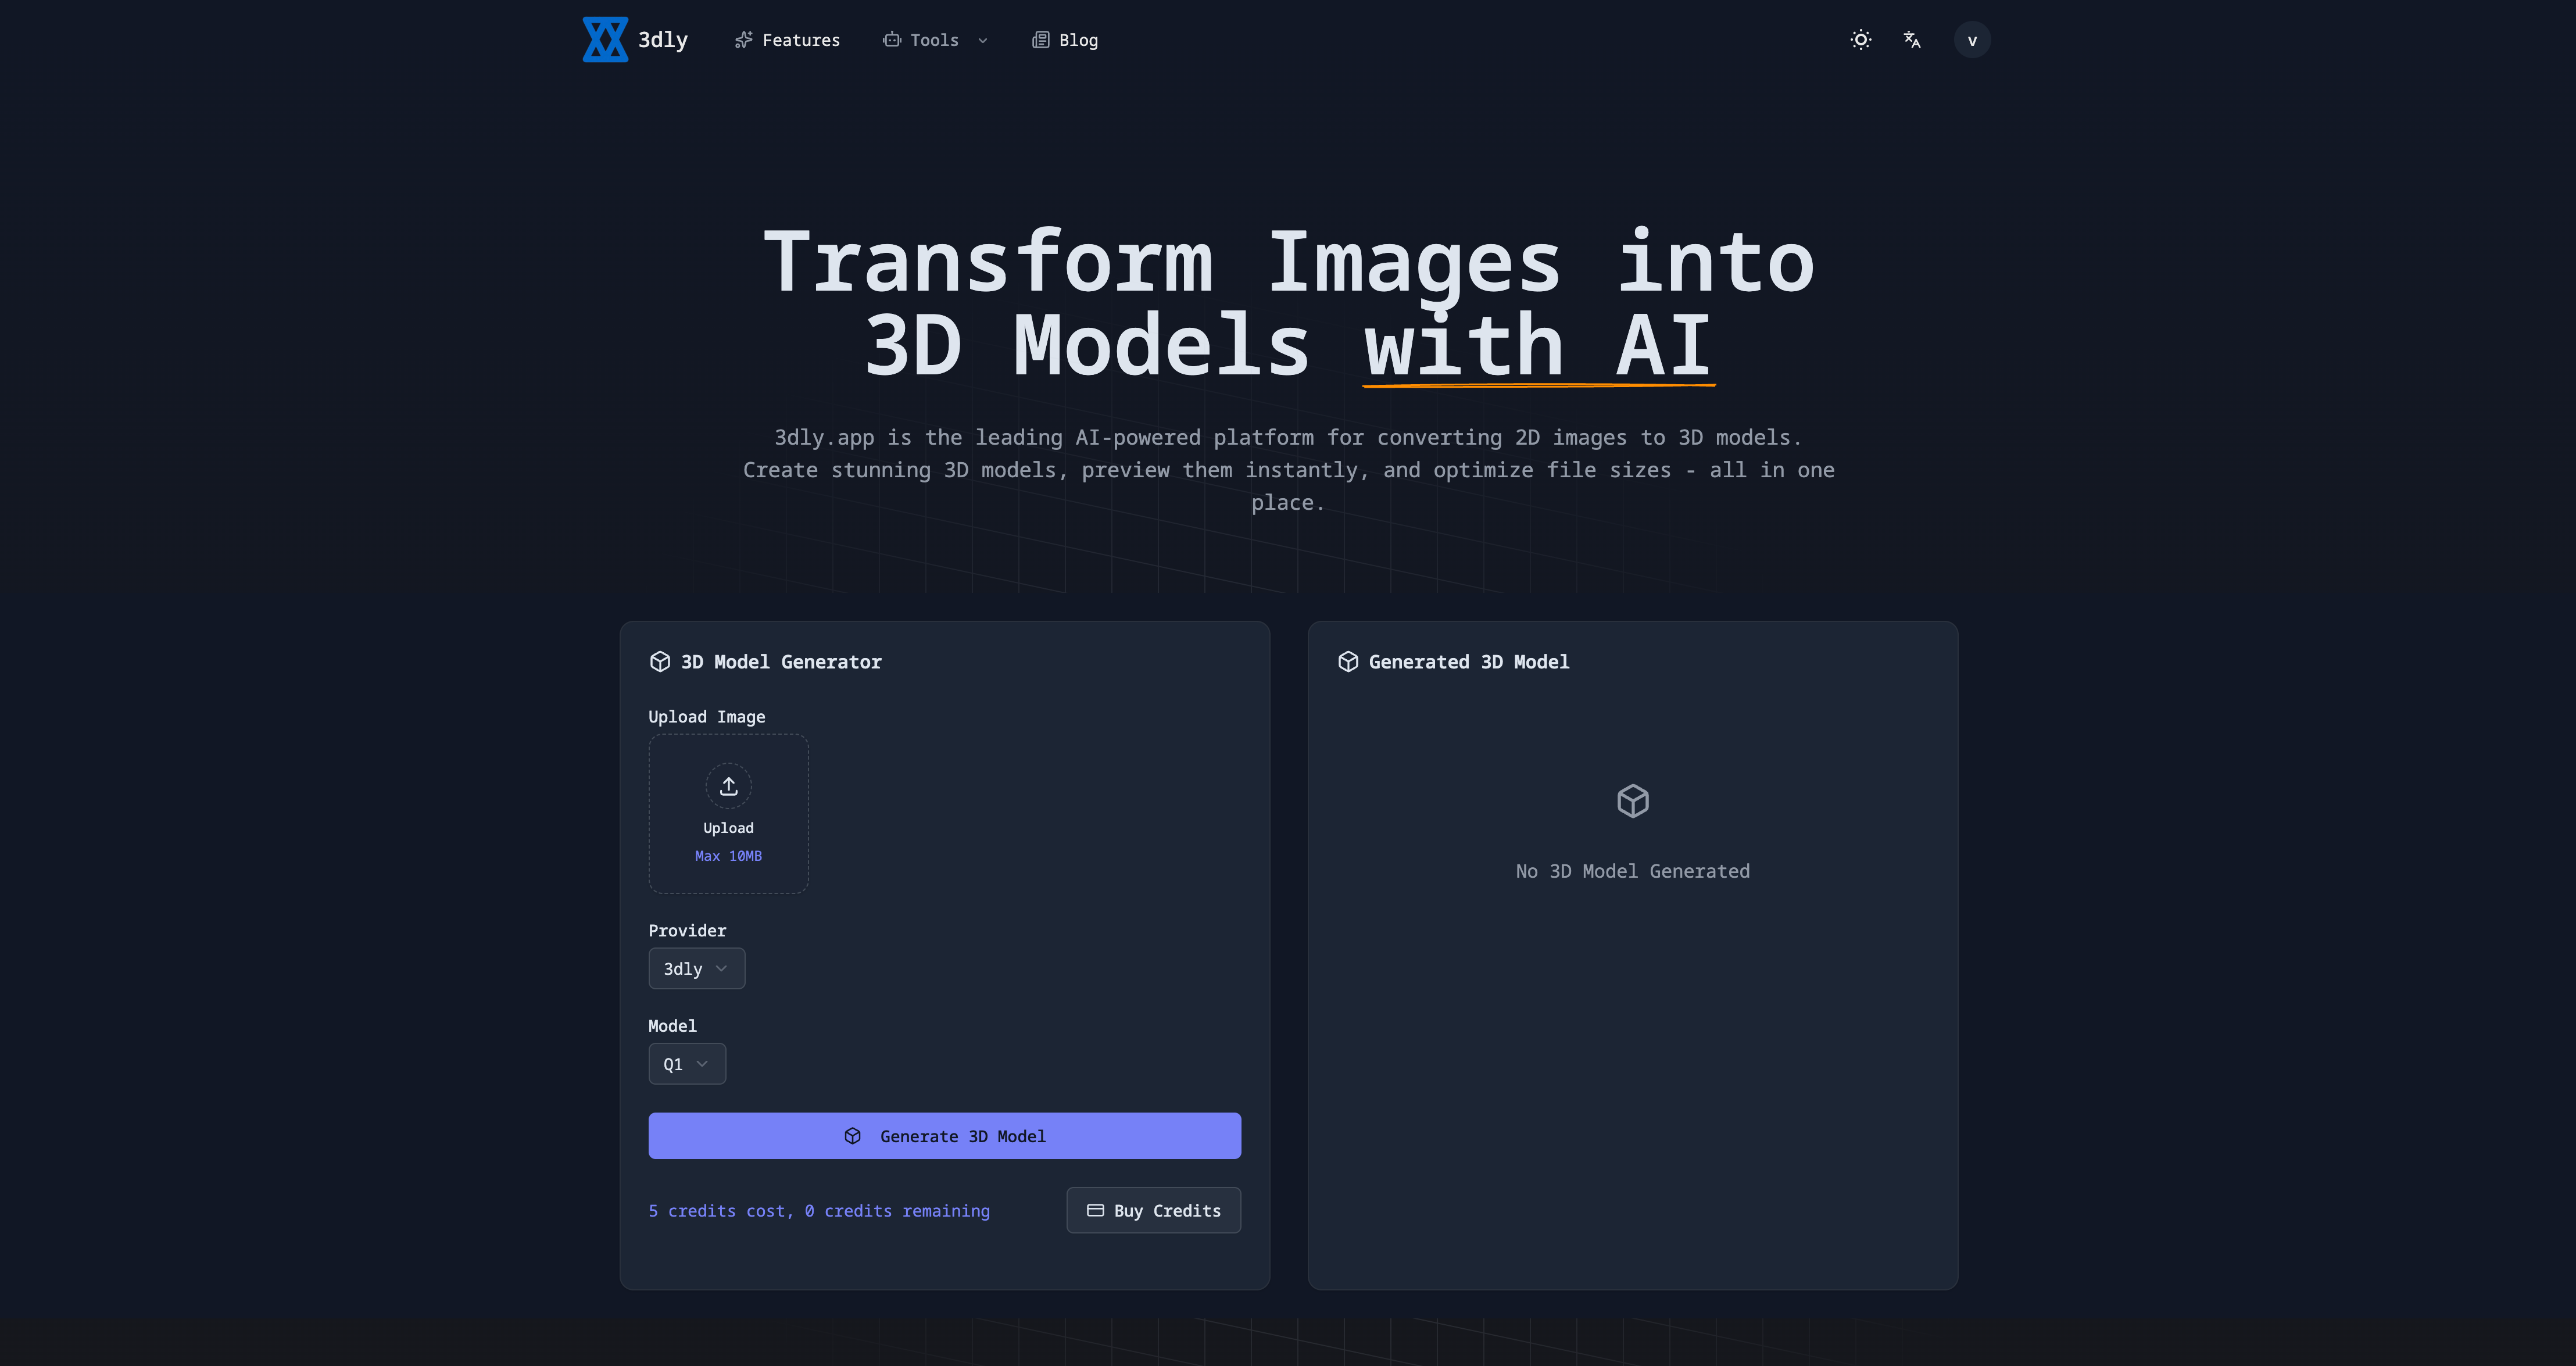
Task: Toggle the upload image dropzone
Action: point(728,813)
